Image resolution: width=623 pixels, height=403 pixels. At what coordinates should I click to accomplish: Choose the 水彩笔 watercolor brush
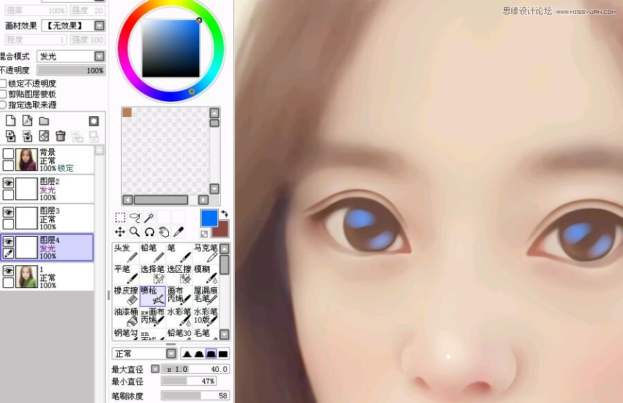(179, 316)
